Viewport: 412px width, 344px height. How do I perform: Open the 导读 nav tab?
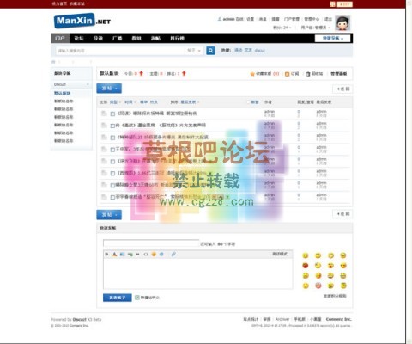click(98, 38)
